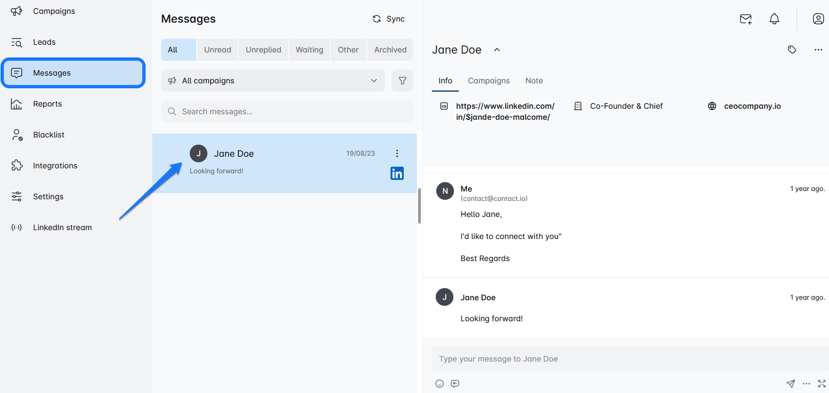
Task: Open the campaign filter funnel icon
Action: click(402, 80)
